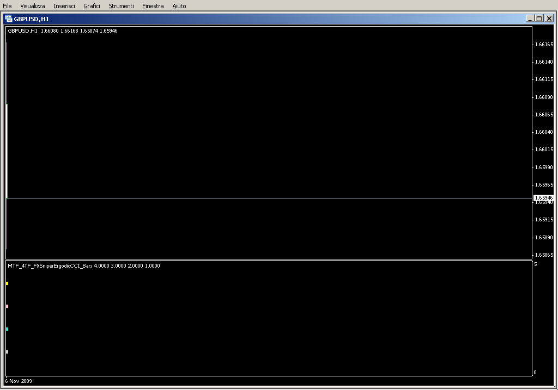Maximize the GBPUSD,H1 chart window

(x=539, y=18)
